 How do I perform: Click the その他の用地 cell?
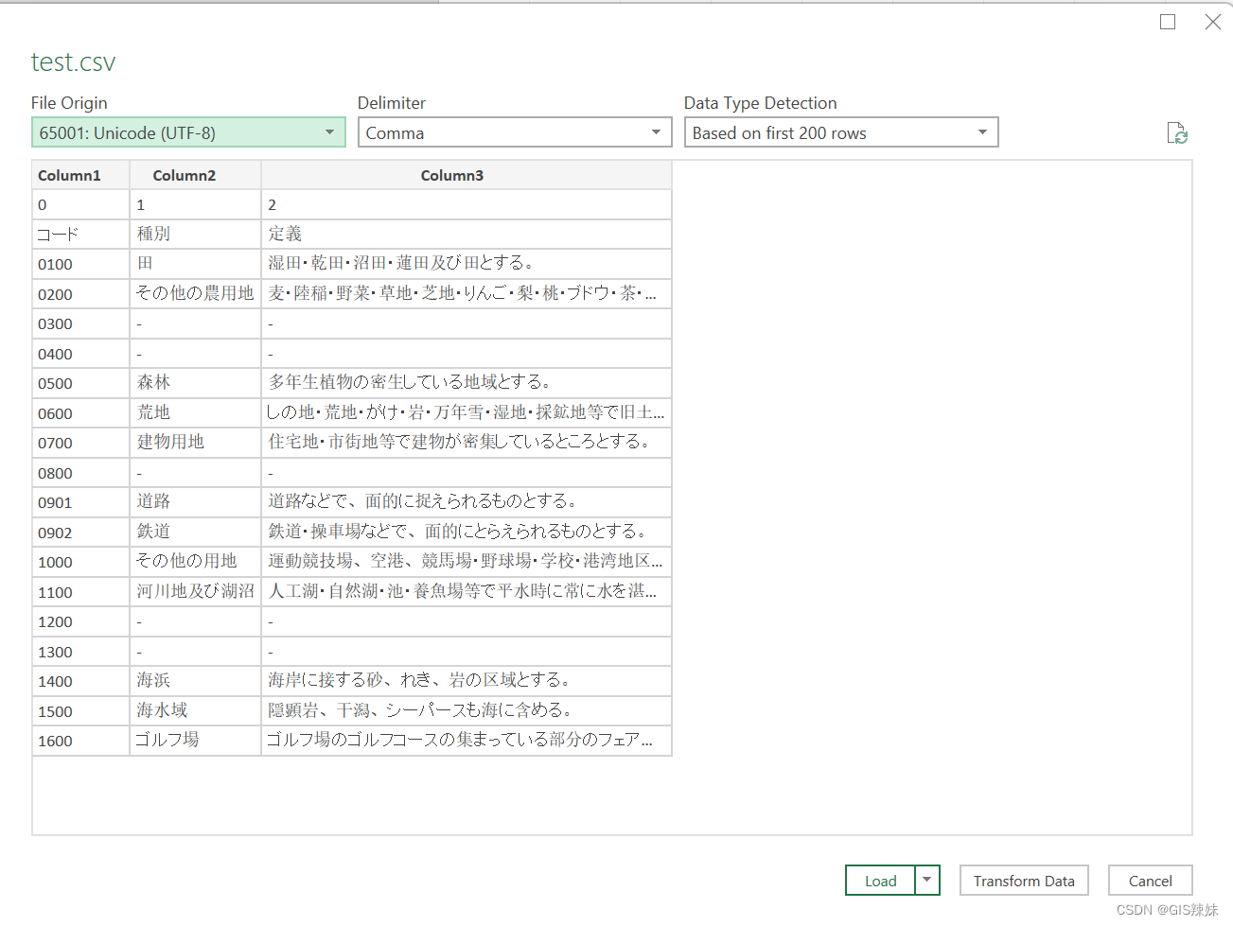(x=195, y=562)
